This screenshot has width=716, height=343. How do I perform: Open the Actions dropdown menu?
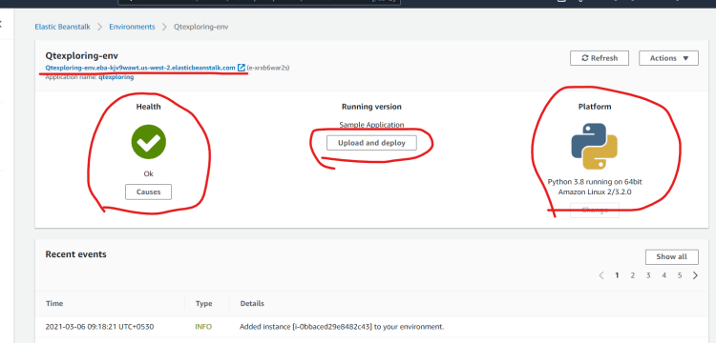668,58
